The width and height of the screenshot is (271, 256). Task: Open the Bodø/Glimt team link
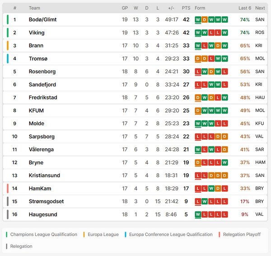[43, 19]
